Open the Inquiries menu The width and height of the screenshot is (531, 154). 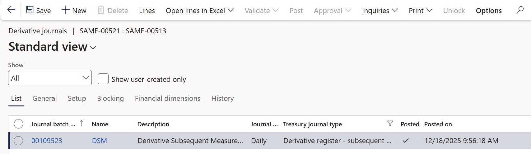[x=380, y=11]
